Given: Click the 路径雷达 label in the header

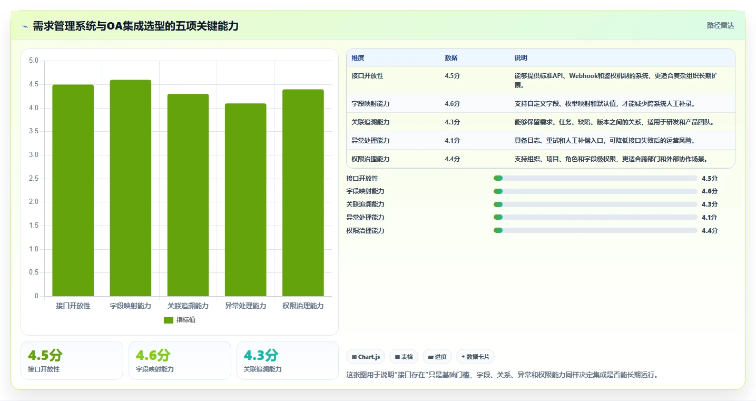Looking at the screenshot, I should [720, 25].
